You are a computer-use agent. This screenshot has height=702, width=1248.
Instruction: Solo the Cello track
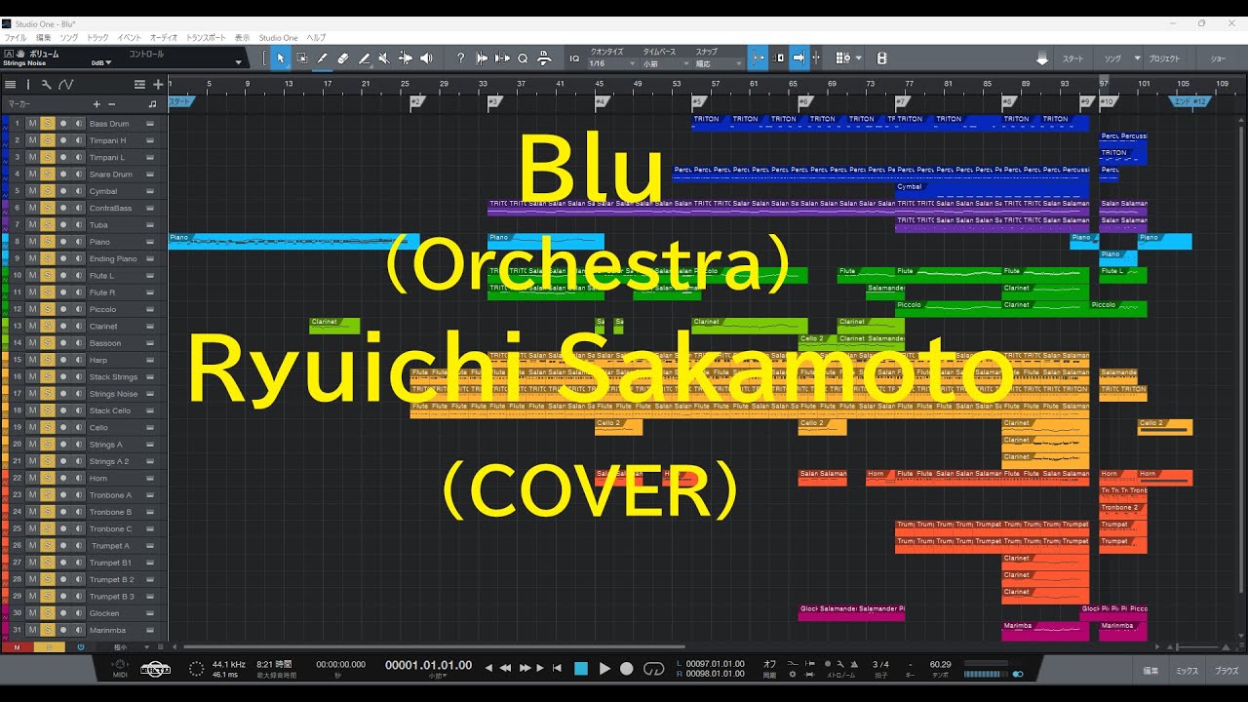pos(48,427)
